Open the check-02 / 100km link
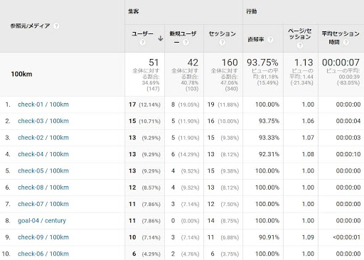This screenshot has width=364, height=260. point(43,138)
